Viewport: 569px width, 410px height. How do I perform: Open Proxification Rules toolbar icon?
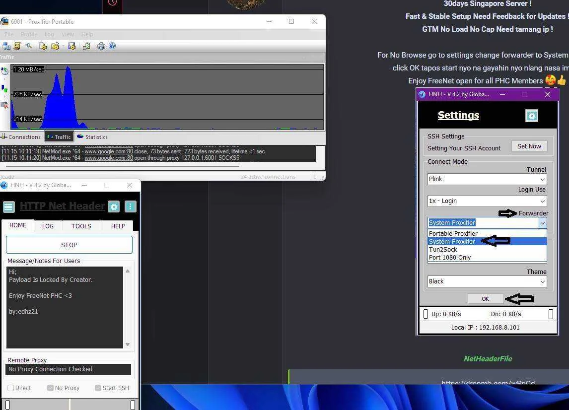click(17, 46)
